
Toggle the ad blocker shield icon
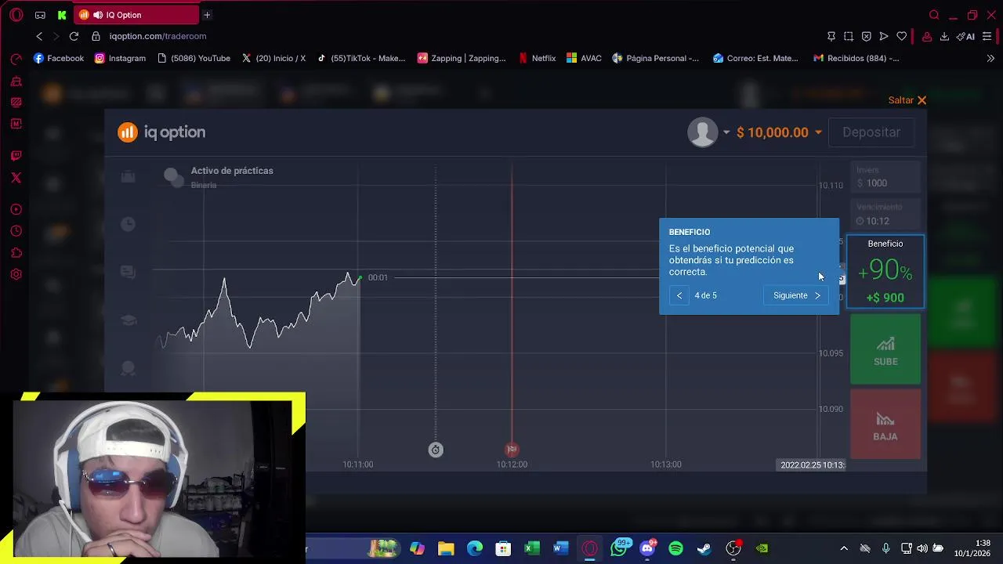click(866, 36)
